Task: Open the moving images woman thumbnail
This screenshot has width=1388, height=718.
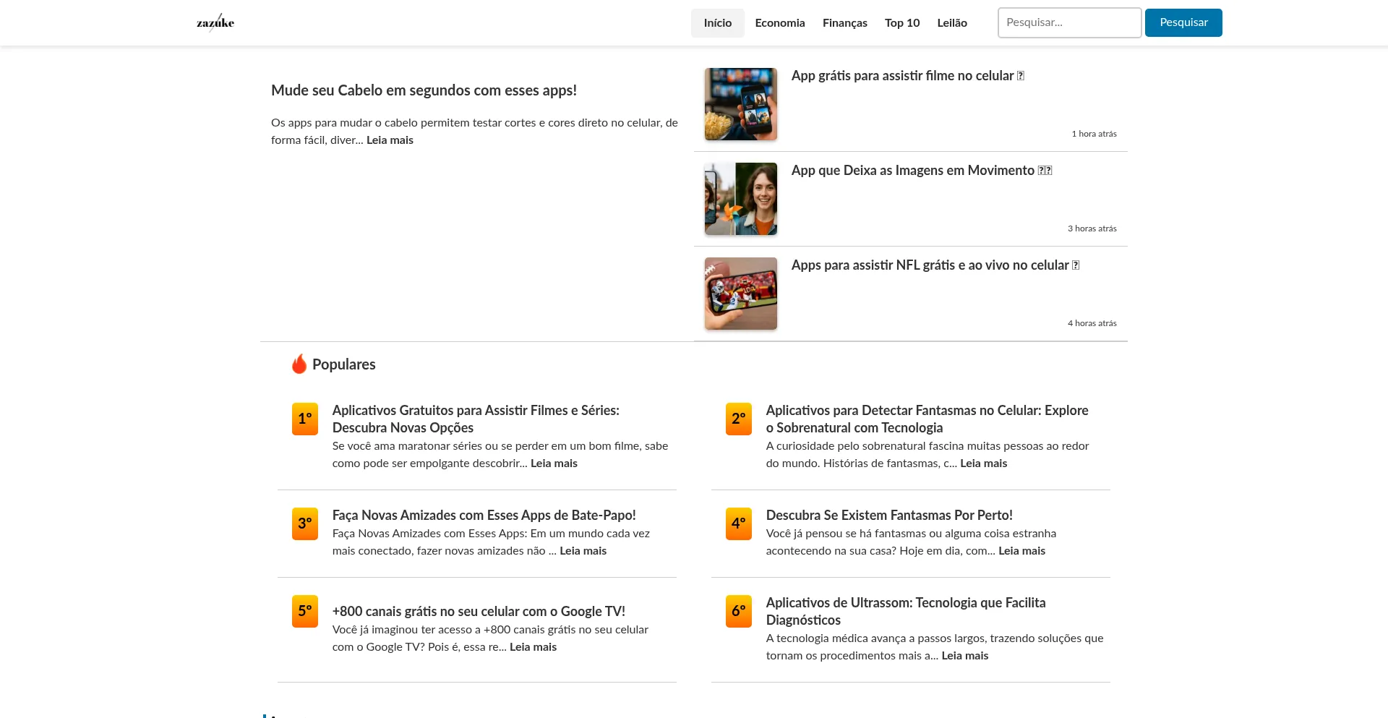Action: pyautogui.click(x=740, y=199)
